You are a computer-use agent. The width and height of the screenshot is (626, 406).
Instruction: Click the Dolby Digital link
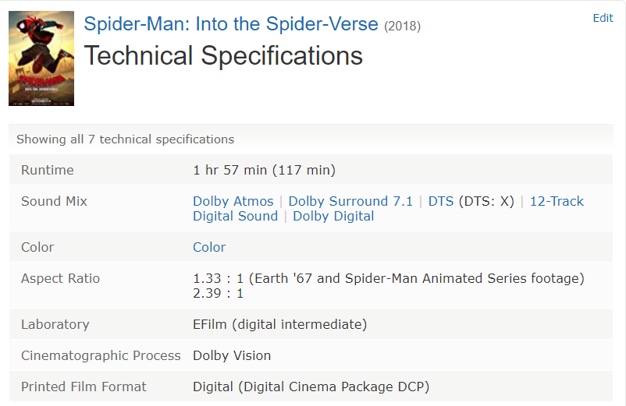click(x=333, y=216)
